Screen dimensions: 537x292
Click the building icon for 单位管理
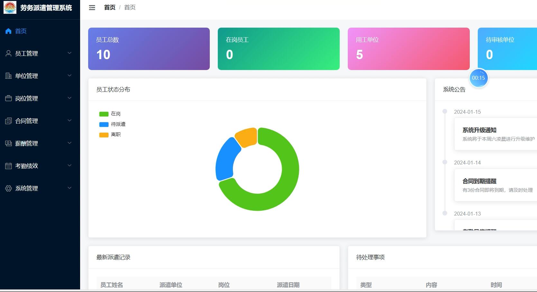tap(8, 76)
